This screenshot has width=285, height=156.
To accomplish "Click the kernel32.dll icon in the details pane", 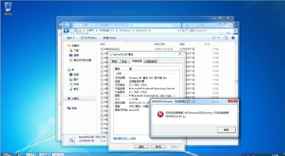I will click(71, 139).
